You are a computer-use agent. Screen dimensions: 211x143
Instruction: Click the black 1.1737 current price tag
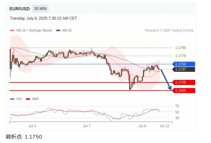coord(184,69)
